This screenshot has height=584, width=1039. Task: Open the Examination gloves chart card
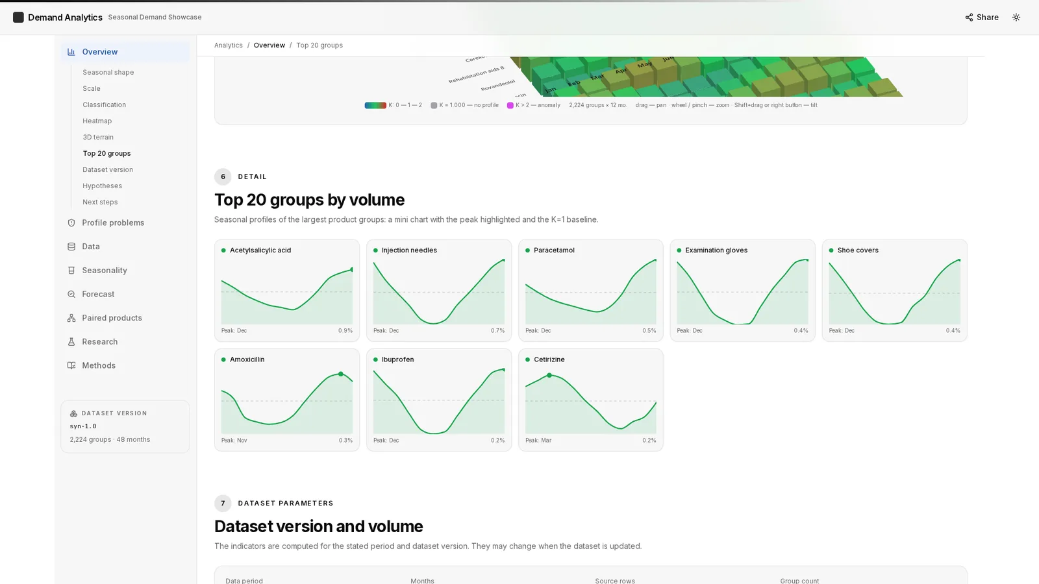tap(743, 291)
